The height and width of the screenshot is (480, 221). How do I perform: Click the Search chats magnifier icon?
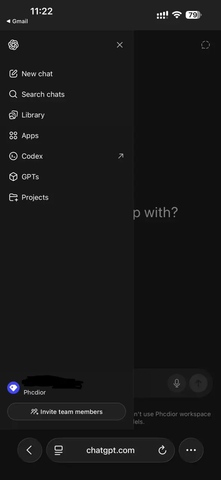click(13, 94)
